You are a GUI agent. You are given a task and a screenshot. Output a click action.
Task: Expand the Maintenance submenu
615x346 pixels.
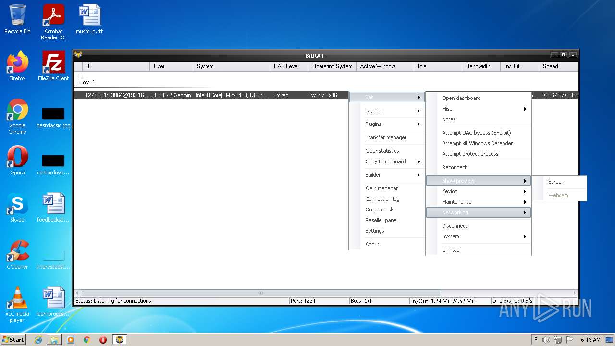(479, 202)
